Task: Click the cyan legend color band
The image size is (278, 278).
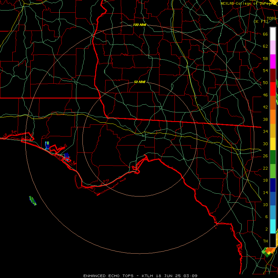Action: click(273, 226)
